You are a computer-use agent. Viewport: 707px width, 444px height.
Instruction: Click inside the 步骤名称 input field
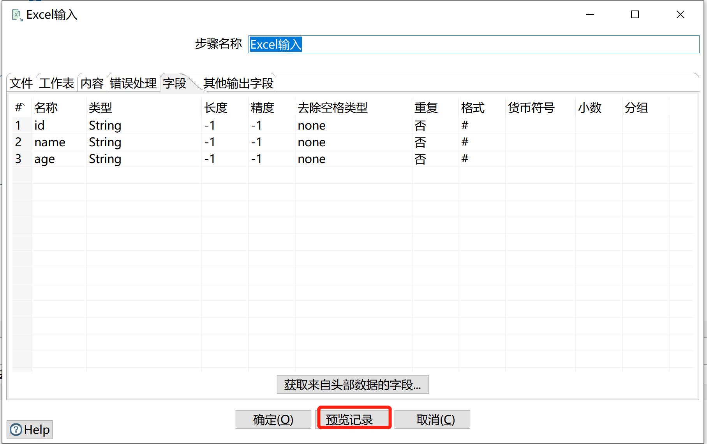(x=474, y=44)
